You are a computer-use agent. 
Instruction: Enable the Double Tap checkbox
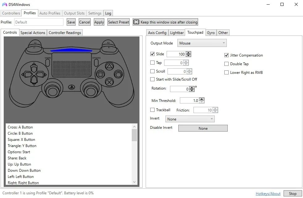226,64
